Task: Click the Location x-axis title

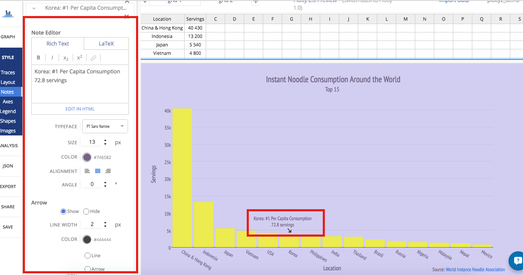Action: 332,268
